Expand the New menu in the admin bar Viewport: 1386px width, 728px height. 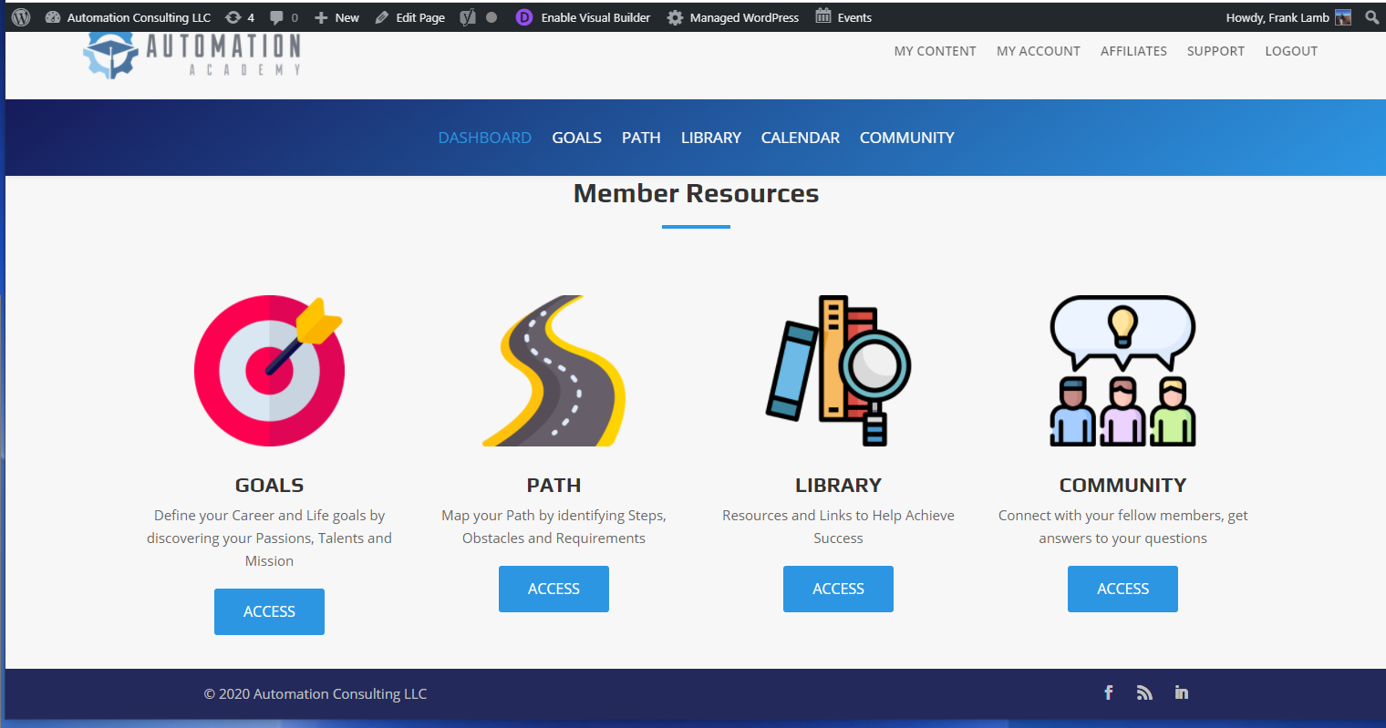tap(336, 16)
